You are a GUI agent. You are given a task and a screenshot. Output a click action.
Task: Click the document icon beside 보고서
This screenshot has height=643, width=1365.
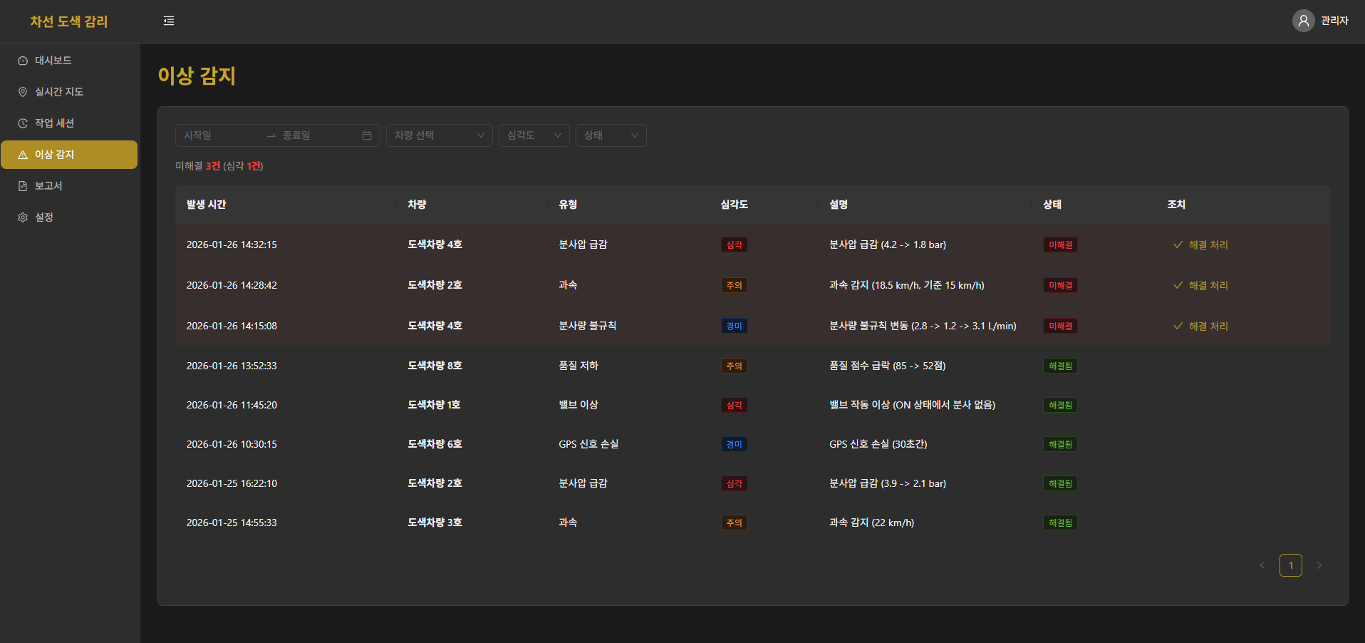(23, 186)
